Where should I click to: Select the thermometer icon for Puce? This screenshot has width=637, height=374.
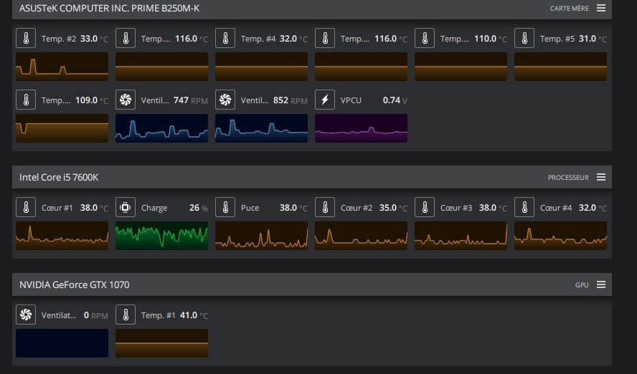225,208
